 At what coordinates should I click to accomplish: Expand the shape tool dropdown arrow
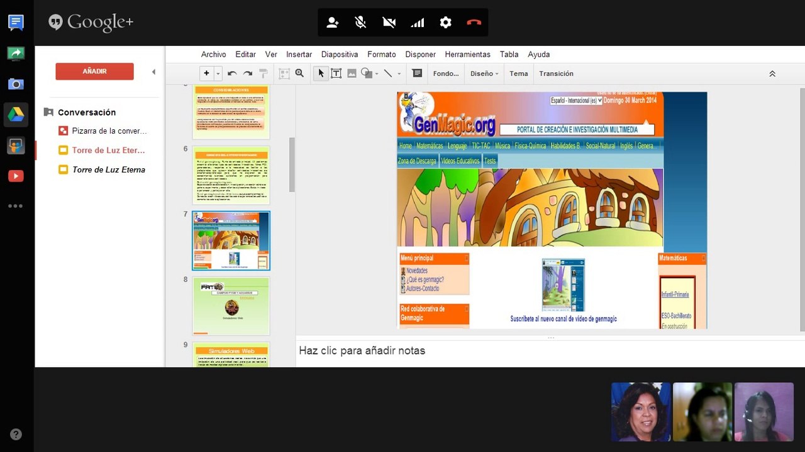(x=377, y=74)
